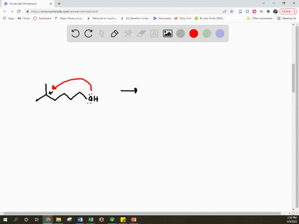
Task: Open Excel from the taskbar
Action: click(x=91, y=220)
